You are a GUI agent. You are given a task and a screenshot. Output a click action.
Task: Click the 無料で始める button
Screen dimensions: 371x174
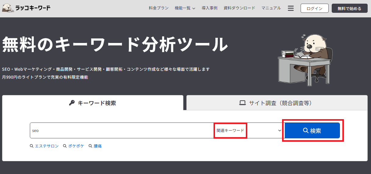350,8
